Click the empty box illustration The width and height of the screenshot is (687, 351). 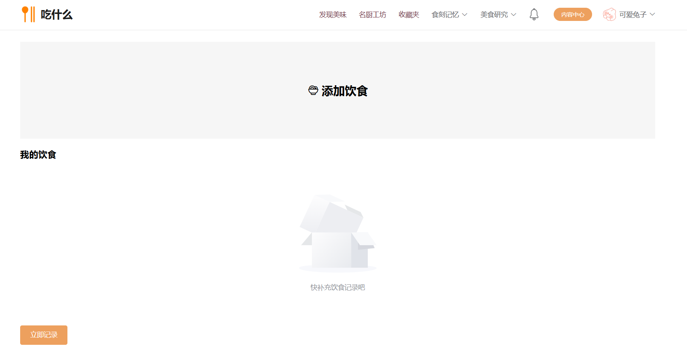click(337, 233)
